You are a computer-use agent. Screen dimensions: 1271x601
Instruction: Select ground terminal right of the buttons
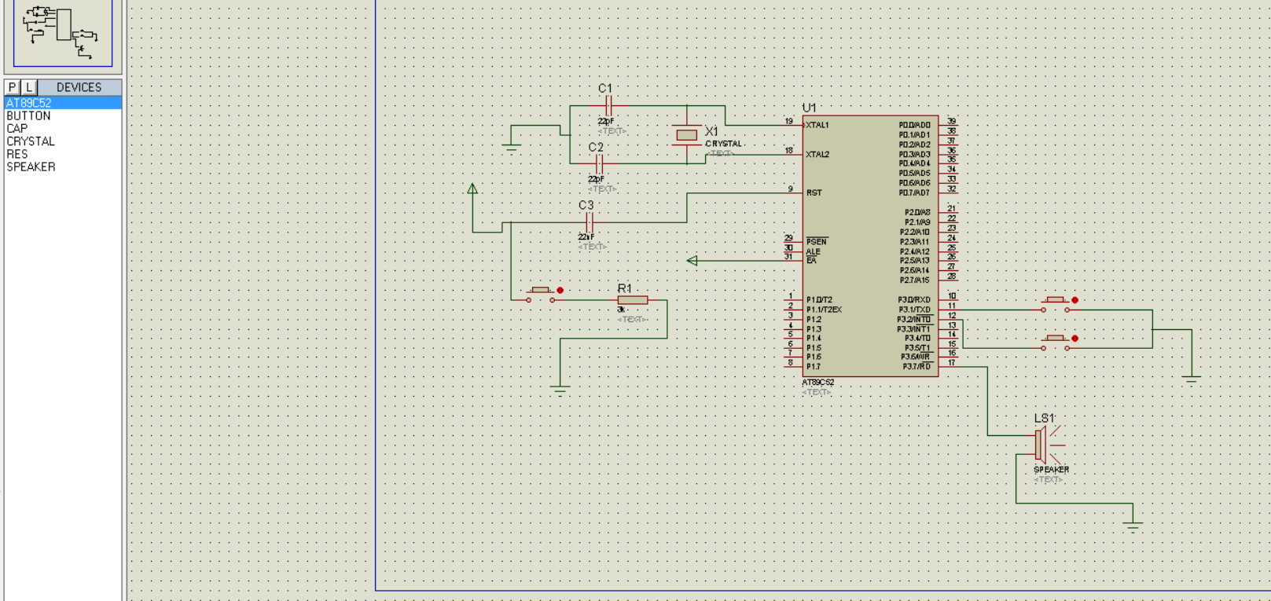1192,379
